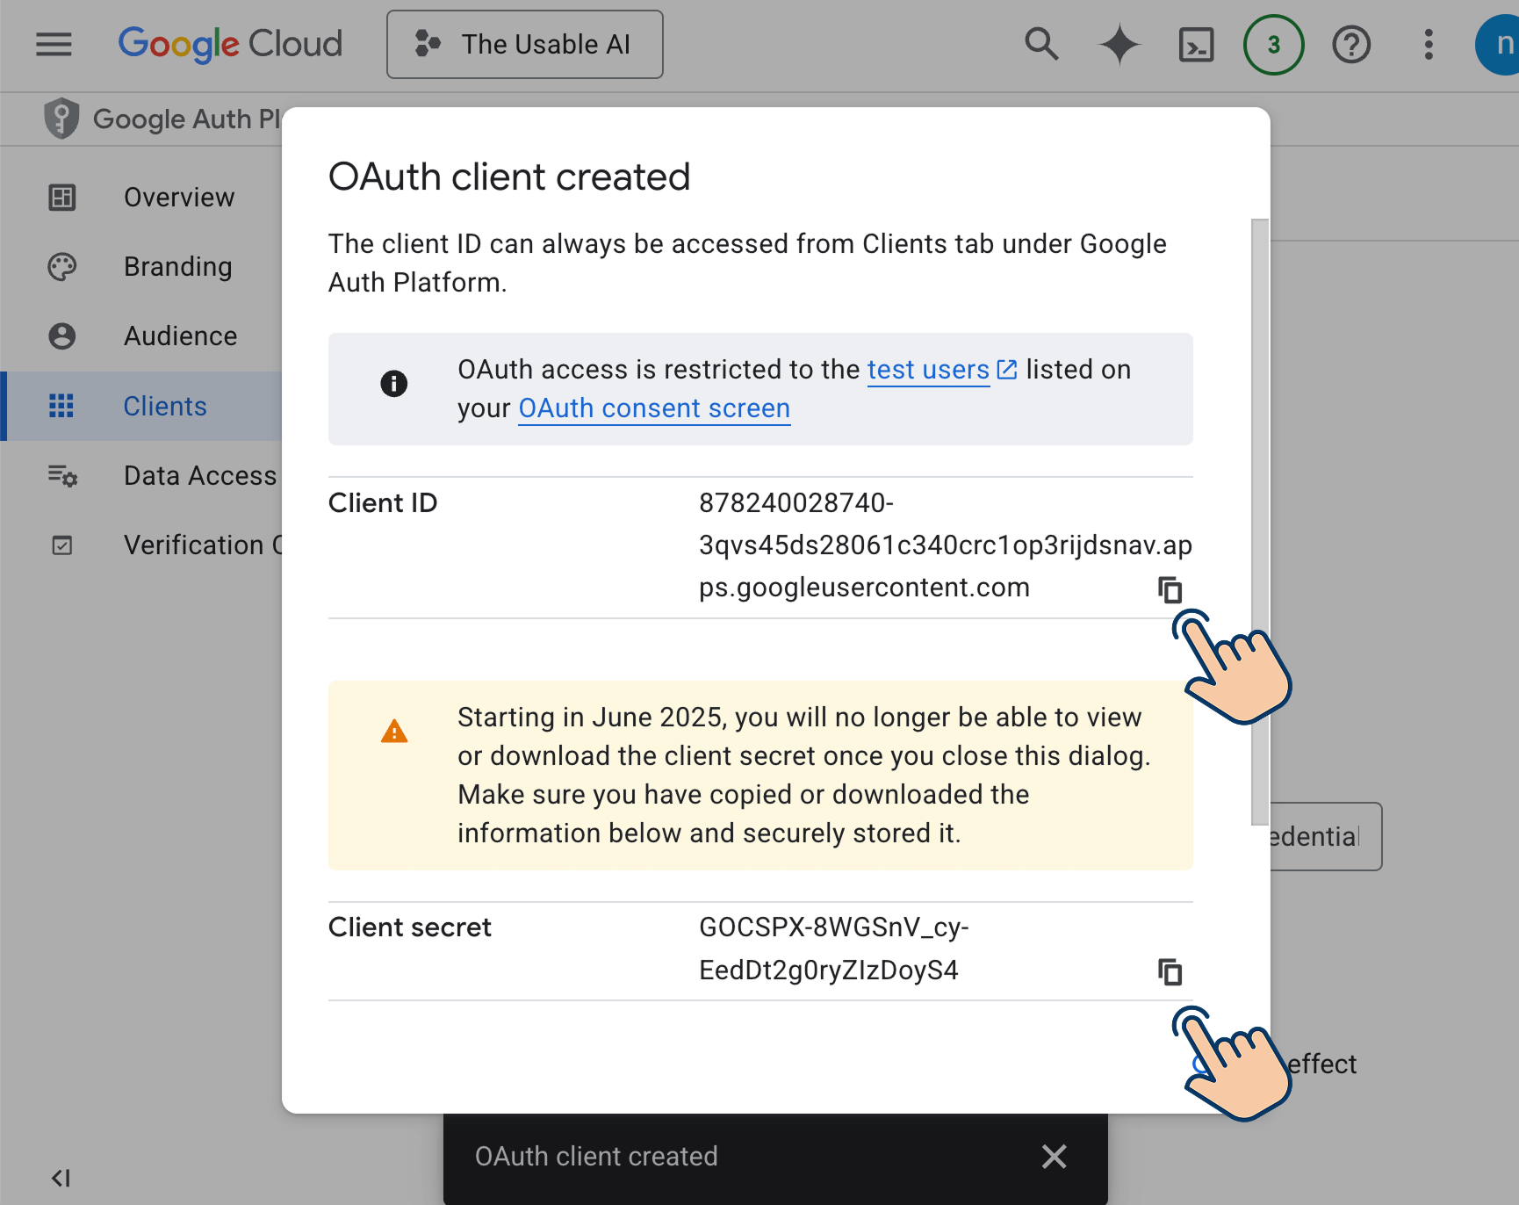
Task: Click the info icon in restriction notice
Action: click(393, 383)
